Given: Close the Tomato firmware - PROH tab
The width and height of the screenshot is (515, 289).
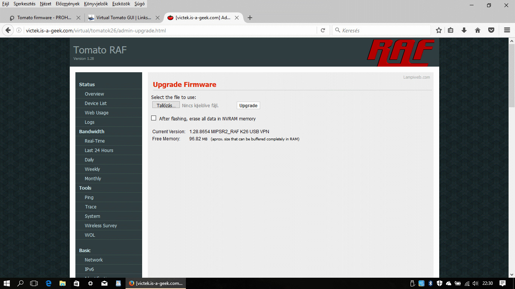Looking at the screenshot, I should pos(78,18).
